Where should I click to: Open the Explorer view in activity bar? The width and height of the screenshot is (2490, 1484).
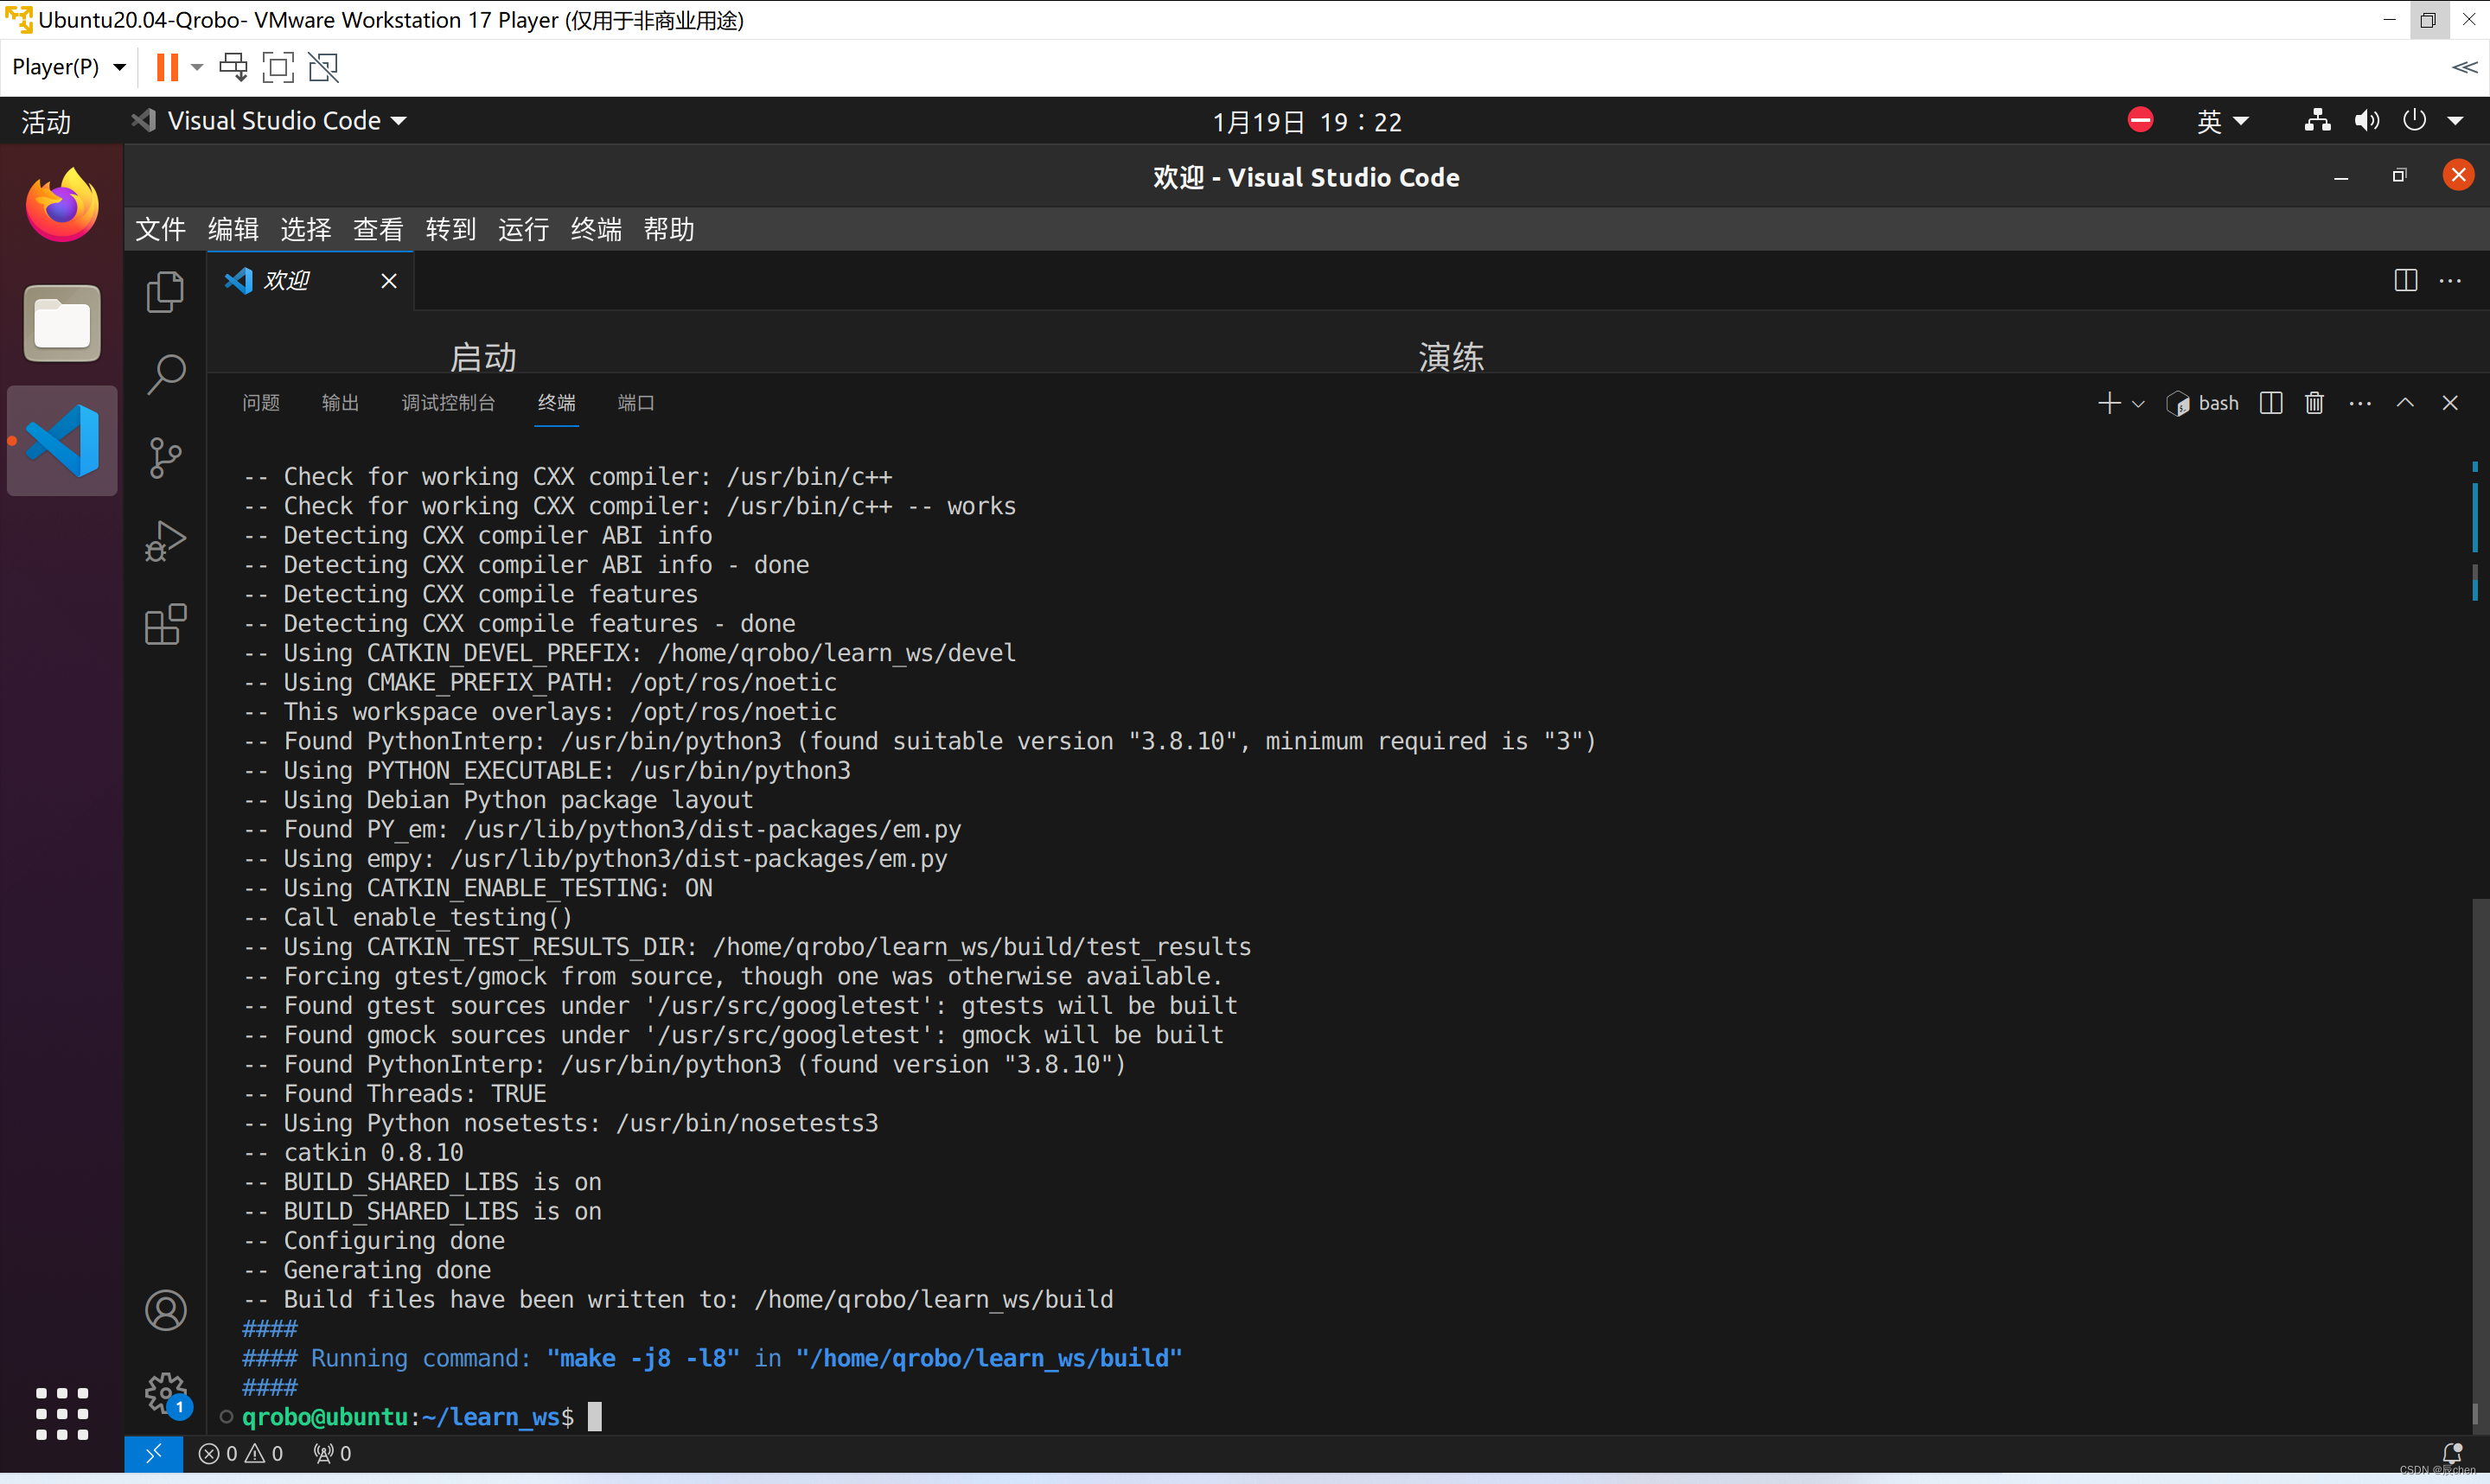tap(165, 292)
